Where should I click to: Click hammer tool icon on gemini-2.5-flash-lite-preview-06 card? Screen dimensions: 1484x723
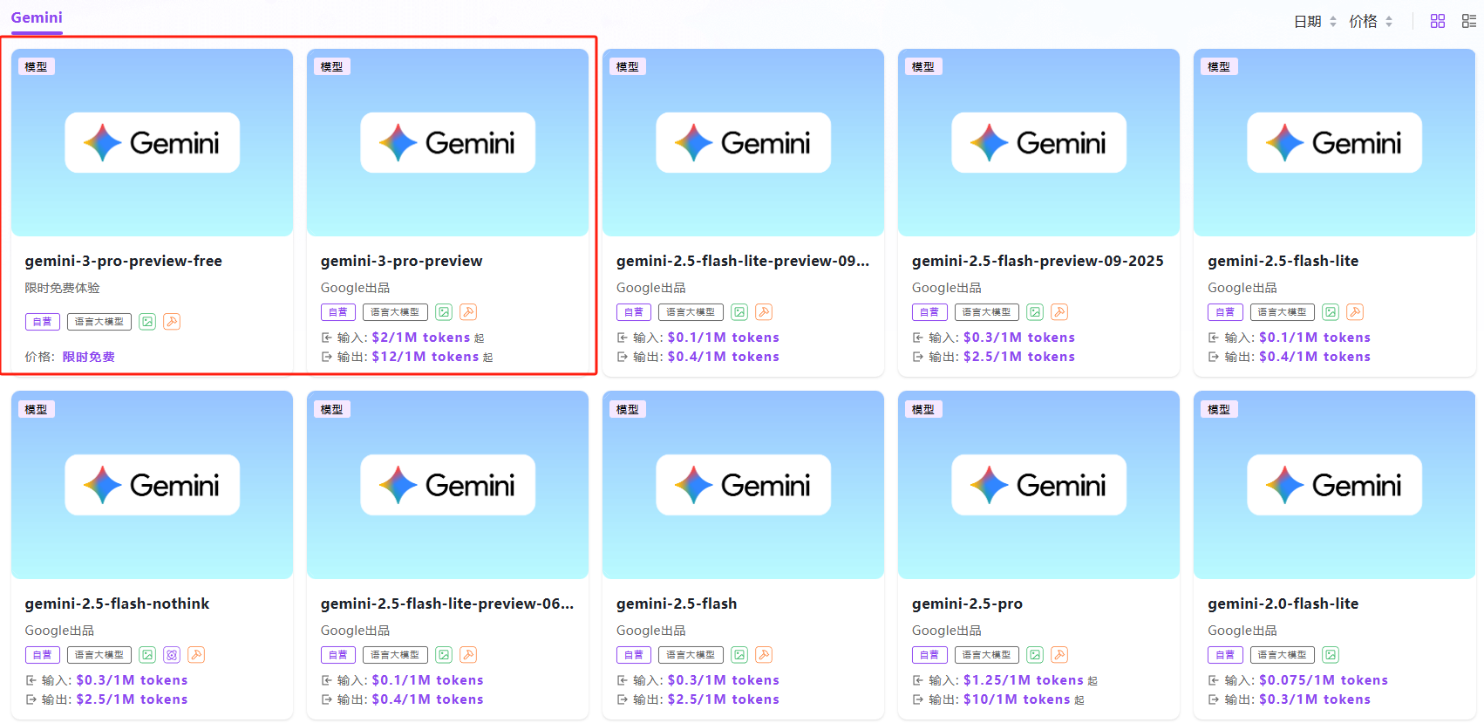coord(468,655)
